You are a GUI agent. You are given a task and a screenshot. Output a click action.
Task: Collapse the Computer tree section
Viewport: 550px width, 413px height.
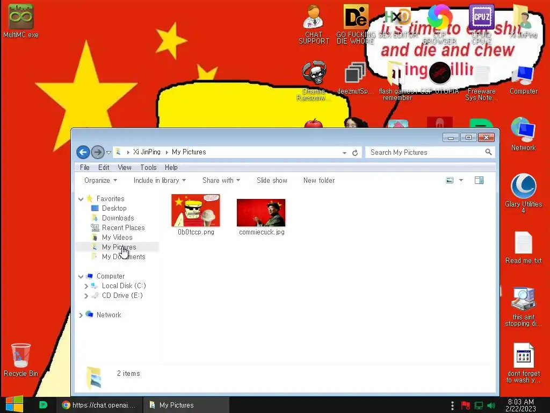[x=81, y=276]
